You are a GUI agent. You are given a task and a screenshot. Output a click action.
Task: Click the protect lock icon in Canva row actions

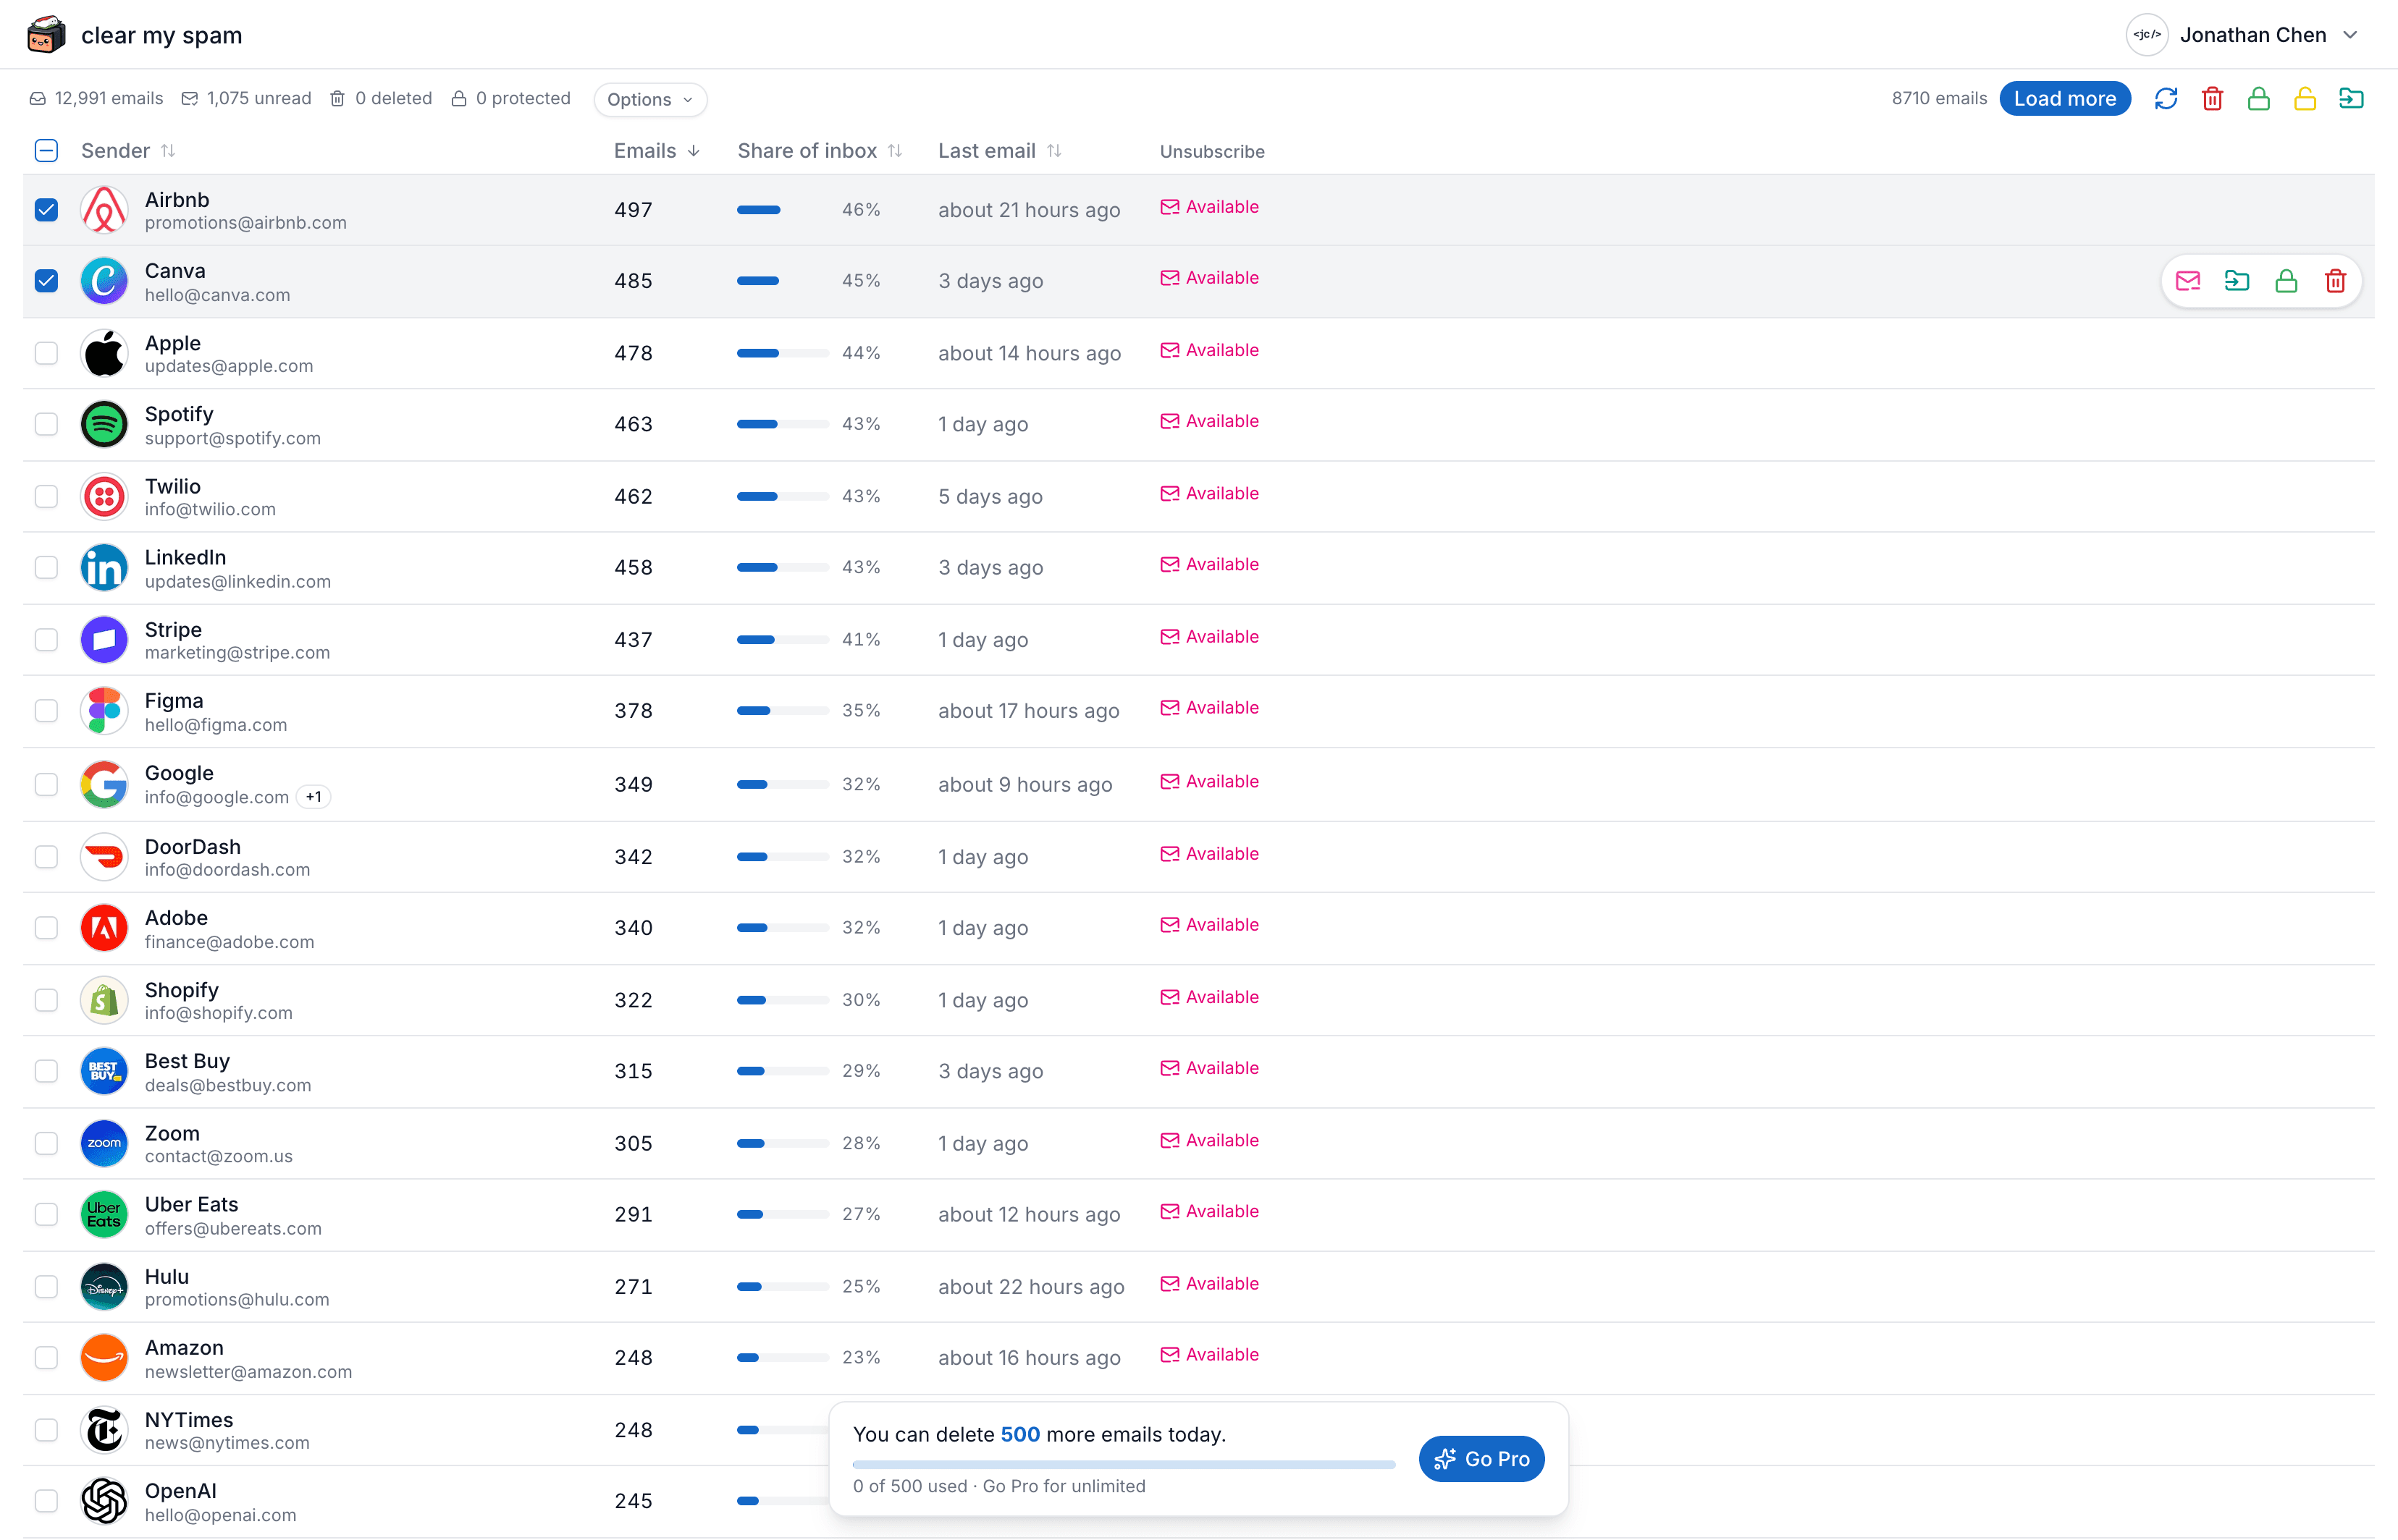(x=2286, y=281)
